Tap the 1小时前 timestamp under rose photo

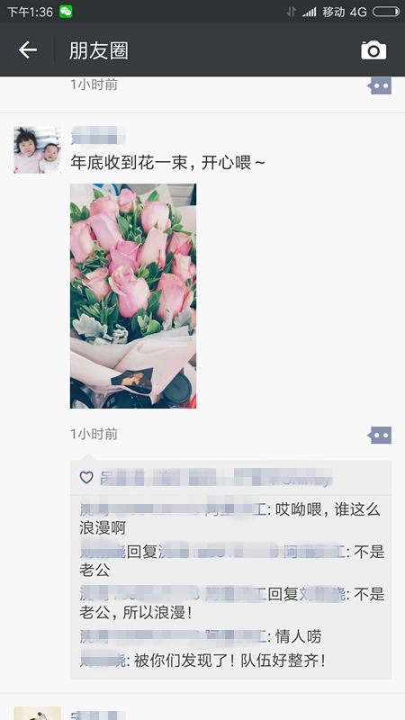(x=94, y=434)
